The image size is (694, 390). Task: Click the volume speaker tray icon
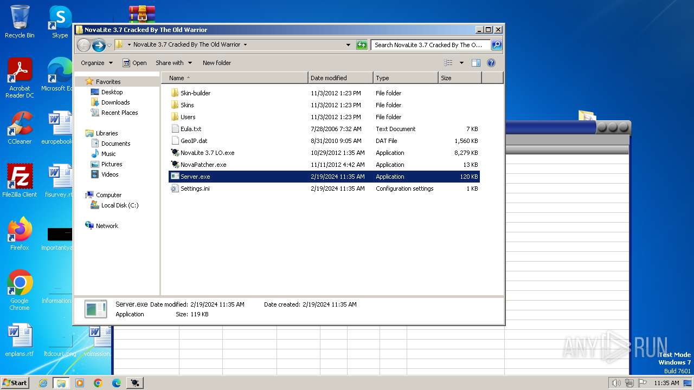pos(616,383)
